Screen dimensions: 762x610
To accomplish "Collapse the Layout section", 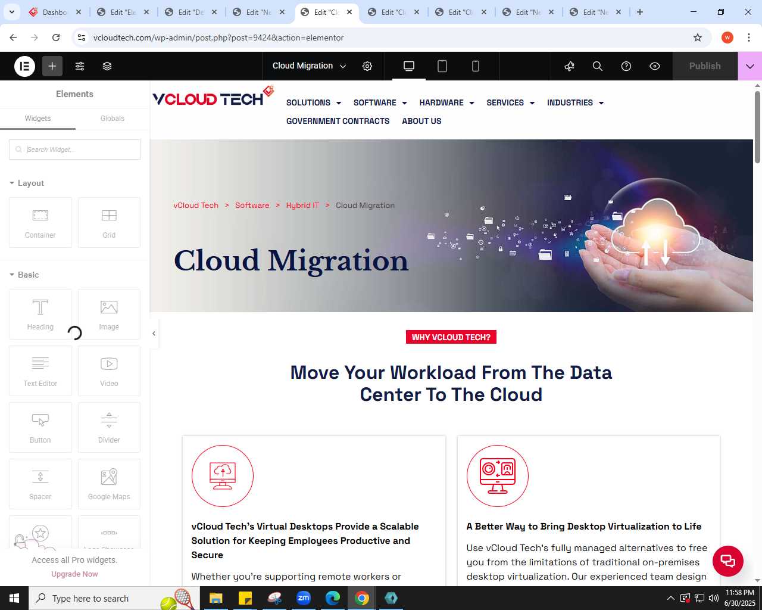I will coord(27,183).
